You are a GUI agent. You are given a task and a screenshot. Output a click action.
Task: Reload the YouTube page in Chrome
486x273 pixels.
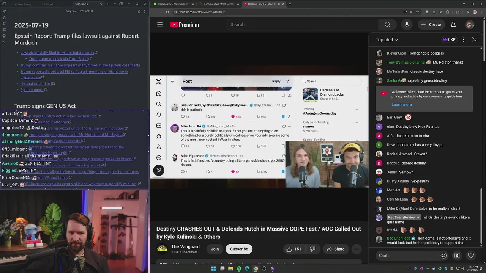(x=167, y=12)
